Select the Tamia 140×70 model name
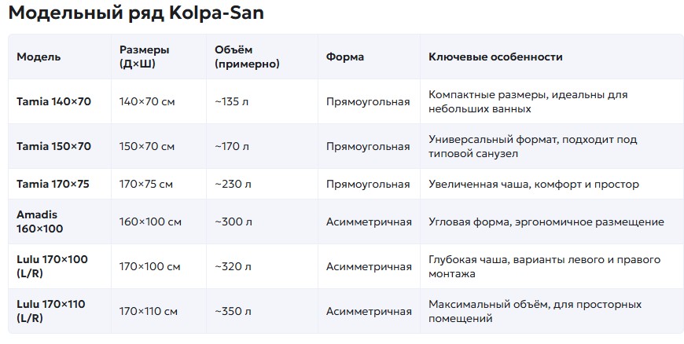The image size is (684, 344). coord(53,102)
